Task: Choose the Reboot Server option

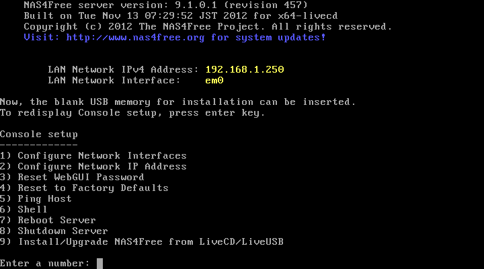Action: click(48, 220)
